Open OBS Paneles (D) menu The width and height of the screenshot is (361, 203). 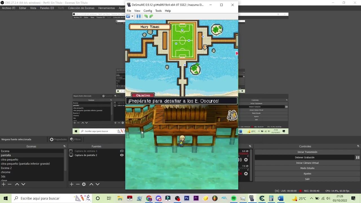coord(47,8)
